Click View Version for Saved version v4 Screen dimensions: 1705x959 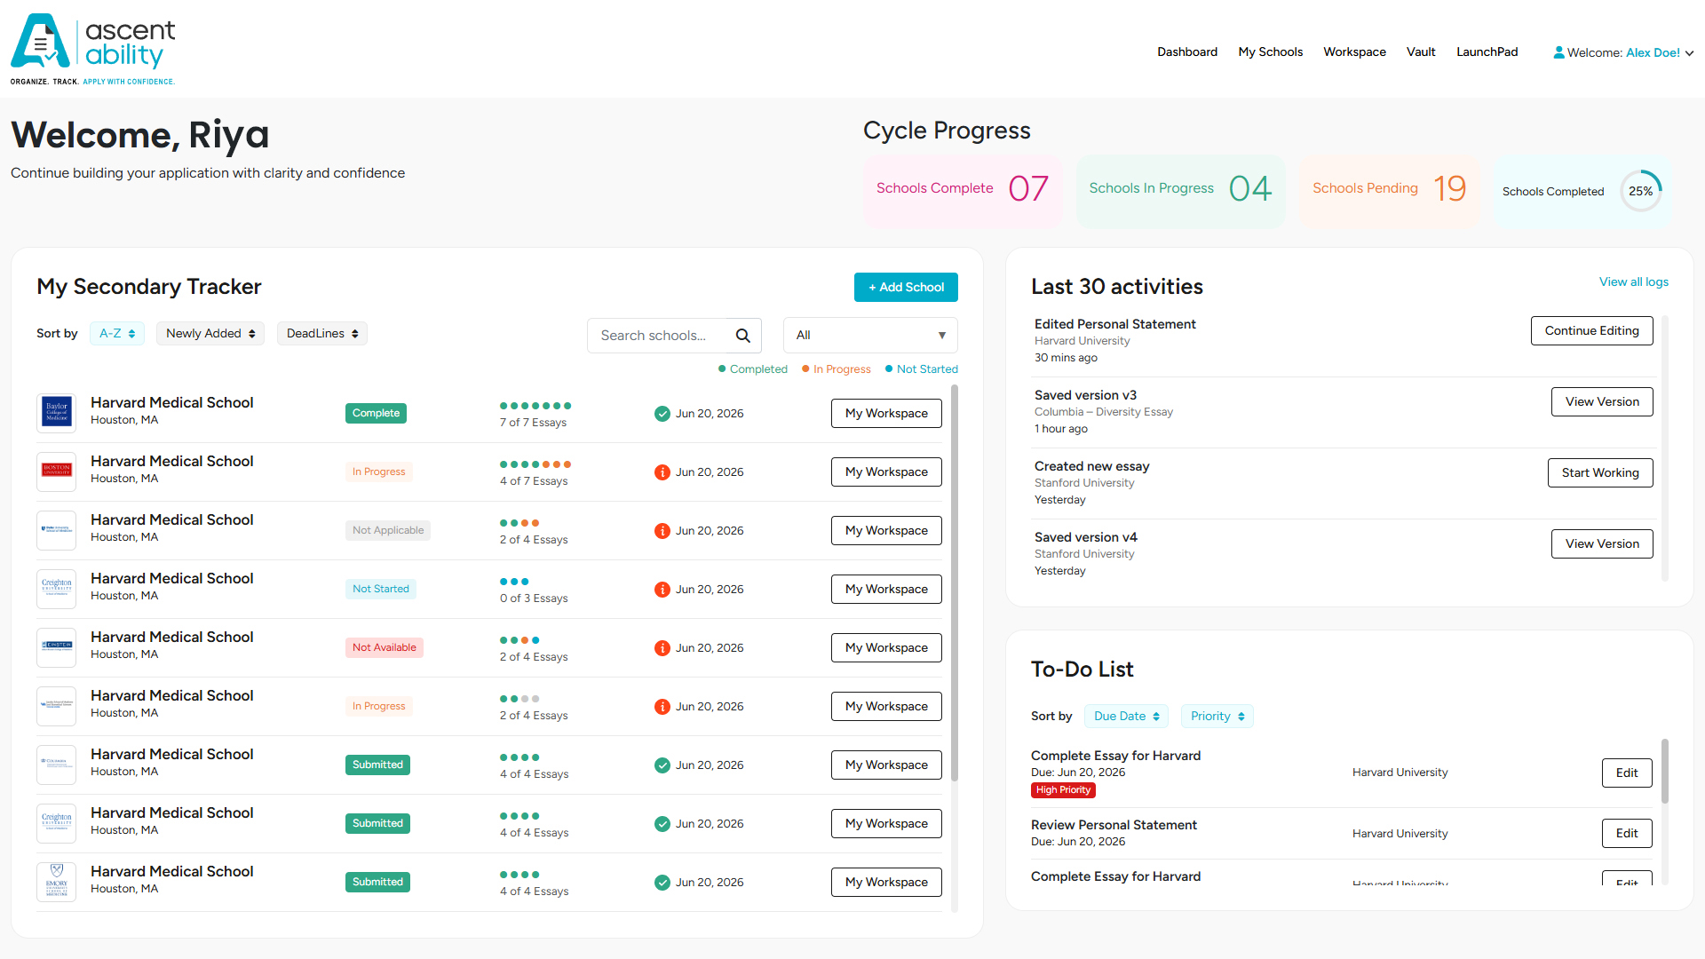click(x=1602, y=543)
